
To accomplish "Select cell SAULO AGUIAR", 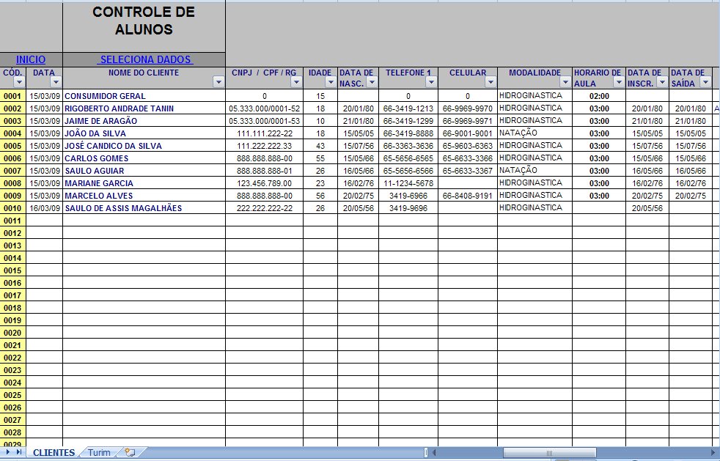I will pos(144,170).
